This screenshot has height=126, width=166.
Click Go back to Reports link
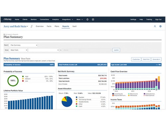[12, 34]
